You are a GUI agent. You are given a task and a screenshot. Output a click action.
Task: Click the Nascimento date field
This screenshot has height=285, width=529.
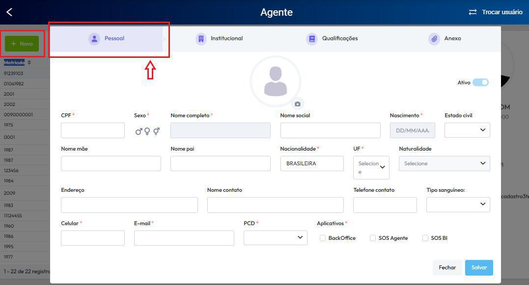[412, 130]
